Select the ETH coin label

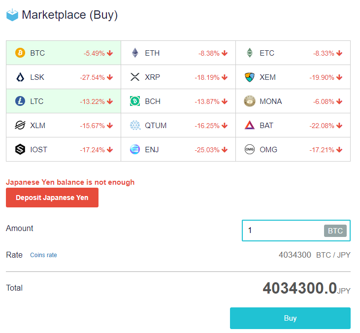[152, 53]
